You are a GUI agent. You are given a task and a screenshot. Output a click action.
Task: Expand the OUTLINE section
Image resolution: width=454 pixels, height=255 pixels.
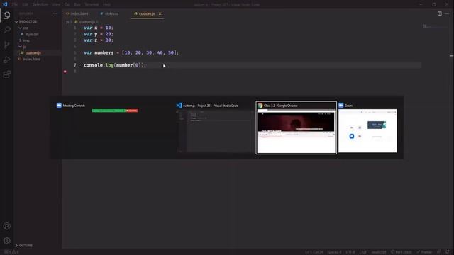pyautogui.click(x=24, y=246)
